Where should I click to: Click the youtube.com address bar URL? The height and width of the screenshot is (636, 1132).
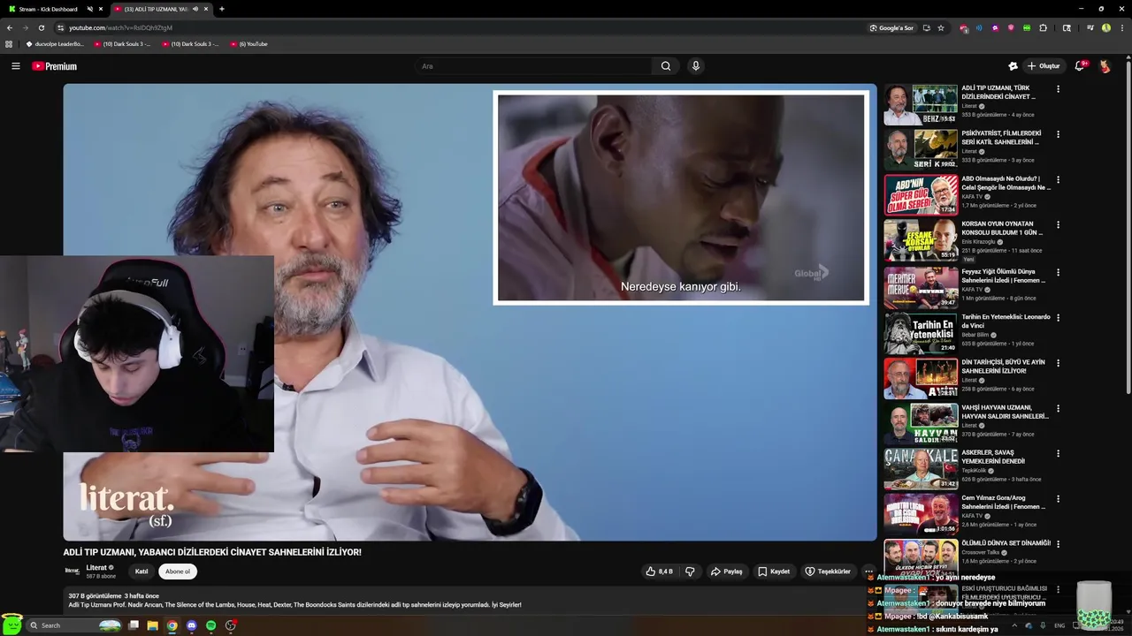pyautogui.click(x=120, y=27)
